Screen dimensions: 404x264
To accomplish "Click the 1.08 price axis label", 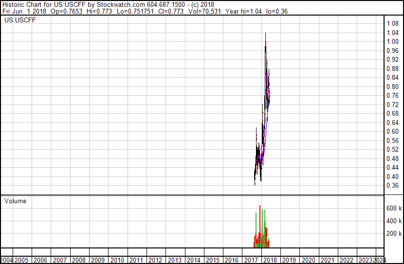I will (392, 23).
